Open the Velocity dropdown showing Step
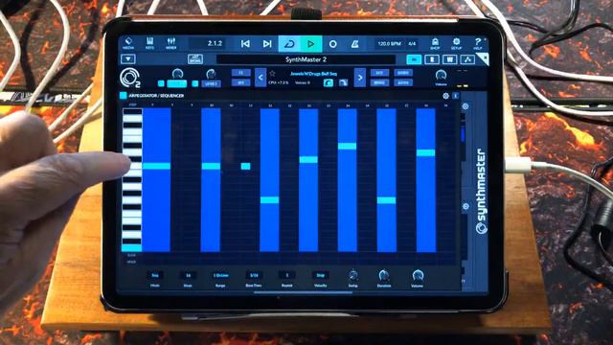 point(320,275)
